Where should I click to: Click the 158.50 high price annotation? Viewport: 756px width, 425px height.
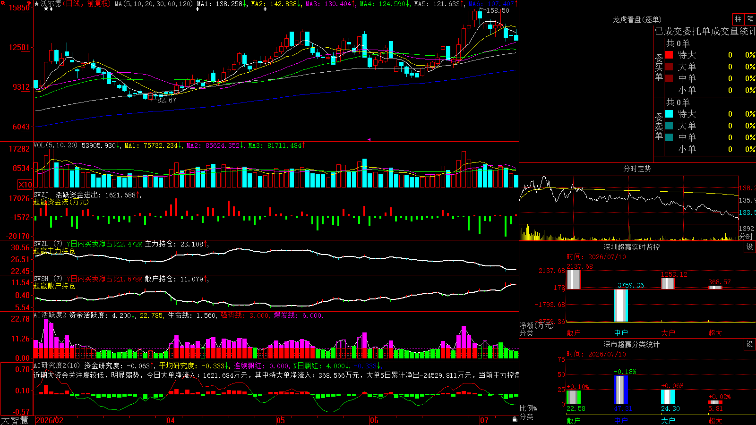click(498, 10)
